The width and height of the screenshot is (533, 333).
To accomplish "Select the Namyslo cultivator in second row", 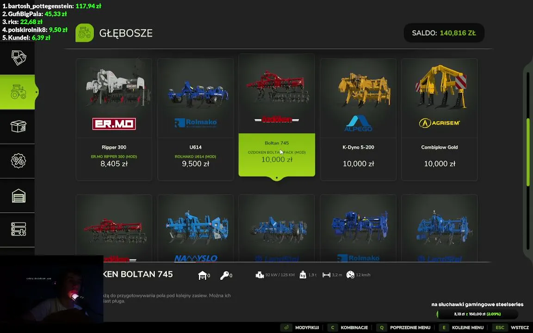I will pyautogui.click(x=195, y=228).
